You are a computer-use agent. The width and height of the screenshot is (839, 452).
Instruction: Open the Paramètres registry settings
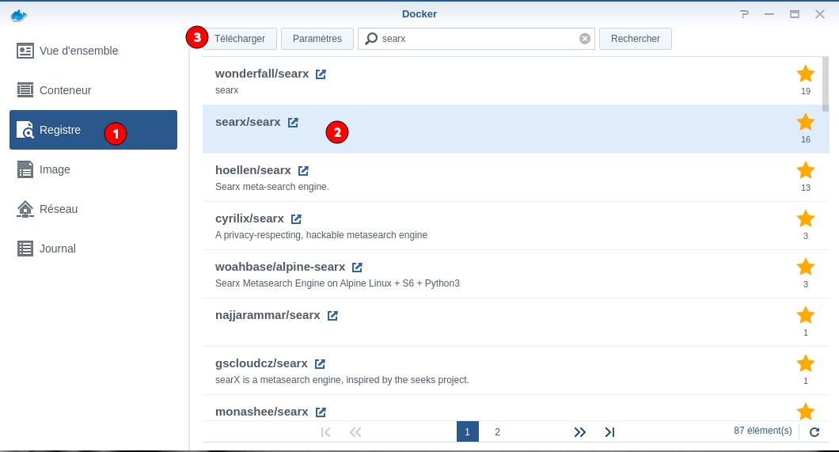[317, 39]
